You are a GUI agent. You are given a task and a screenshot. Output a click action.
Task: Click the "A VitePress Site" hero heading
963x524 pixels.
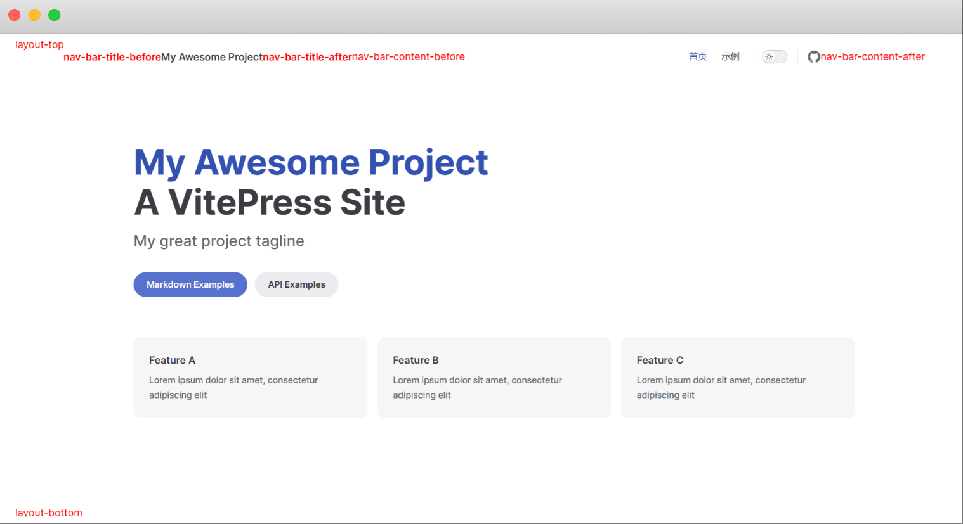(x=270, y=203)
